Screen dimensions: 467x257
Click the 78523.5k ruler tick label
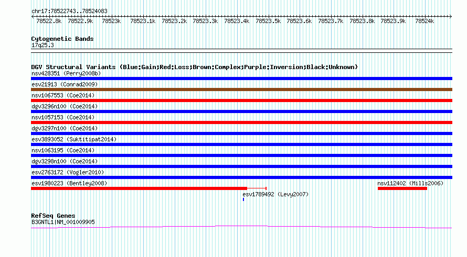pos(268,21)
